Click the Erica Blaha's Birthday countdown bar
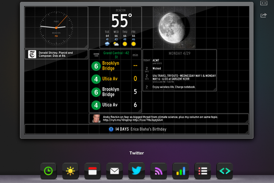274x183 pixels. coord(137,129)
